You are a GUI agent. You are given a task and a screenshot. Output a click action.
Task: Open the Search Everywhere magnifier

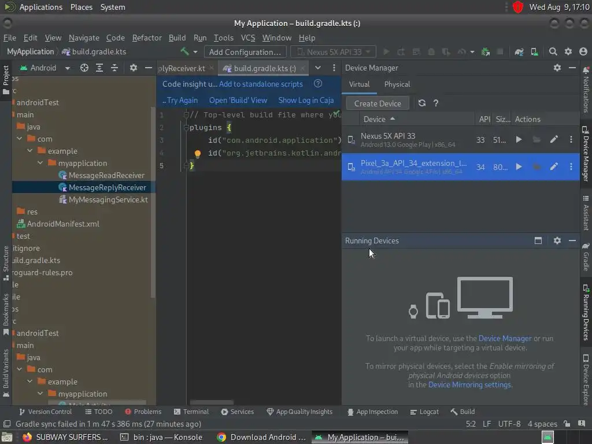coord(553,51)
